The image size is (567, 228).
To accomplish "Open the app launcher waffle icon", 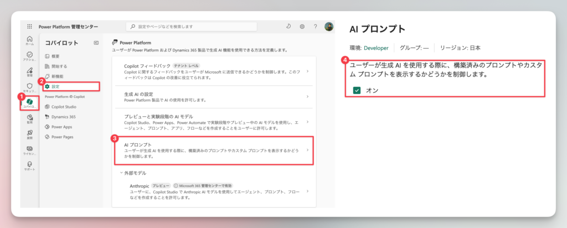I will (29, 26).
